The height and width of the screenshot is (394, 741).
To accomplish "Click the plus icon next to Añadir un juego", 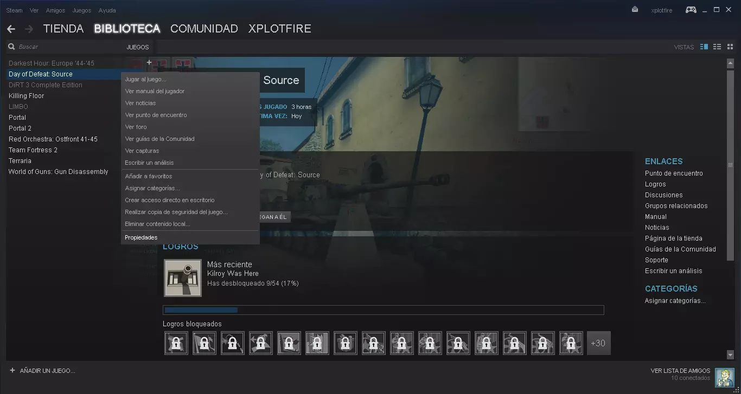I will pyautogui.click(x=12, y=370).
